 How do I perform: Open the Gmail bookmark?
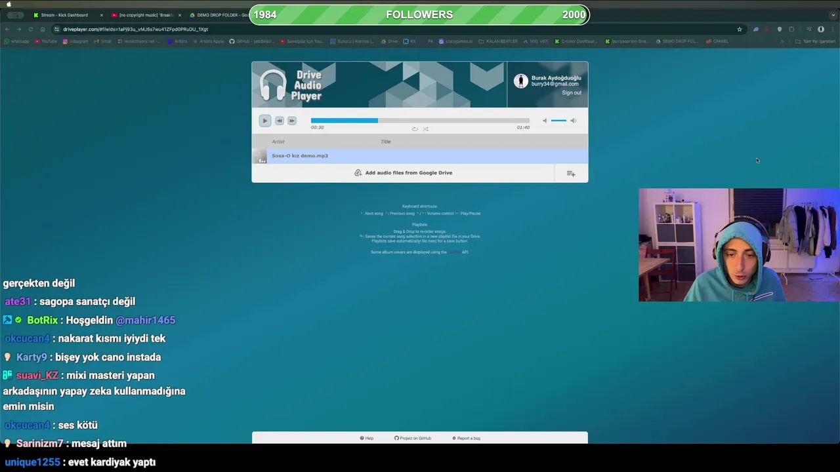tap(103, 41)
